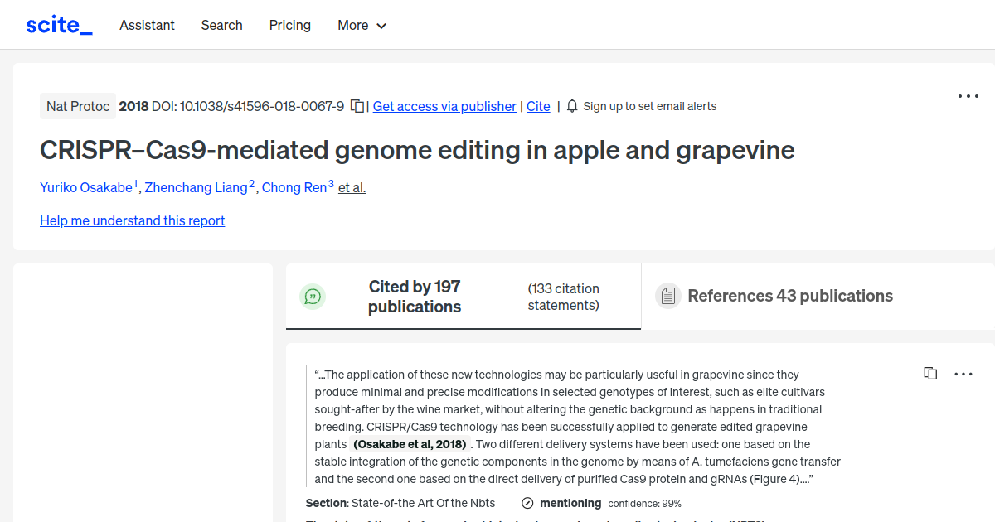This screenshot has width=995, height=522.
Task: Click the green quote bubble icon
Action: pos(313,296)
